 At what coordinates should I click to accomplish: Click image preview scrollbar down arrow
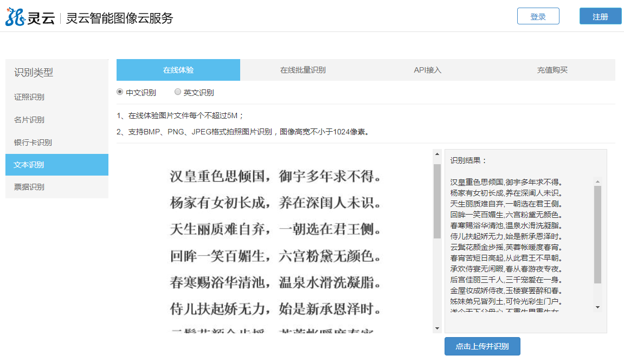437,328
